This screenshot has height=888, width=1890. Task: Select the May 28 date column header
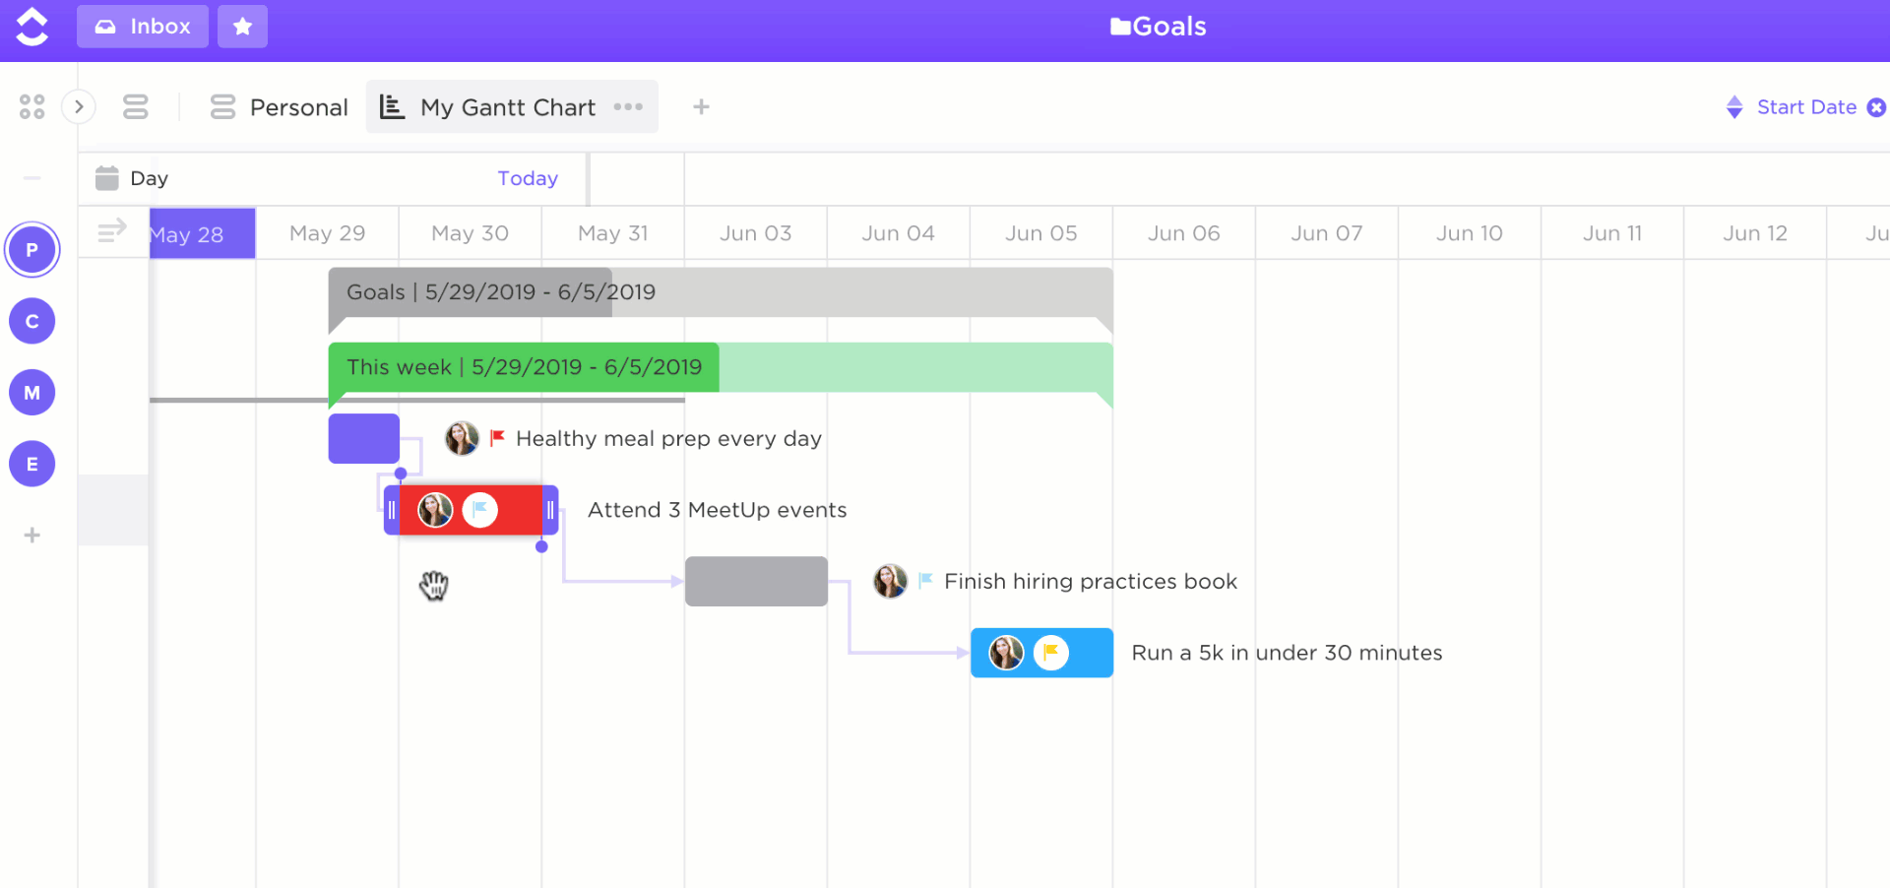(202, 234)
